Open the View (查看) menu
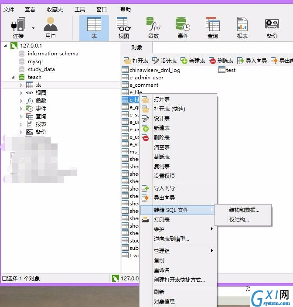293x307 pixels. pyautogui.click(x=30, y=10)
